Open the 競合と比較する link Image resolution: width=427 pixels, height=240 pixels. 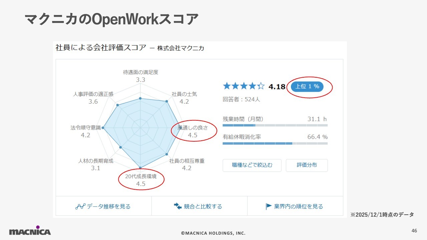203,206
